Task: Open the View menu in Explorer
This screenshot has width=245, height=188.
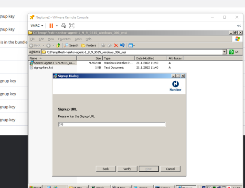Action: coord(51,39)
